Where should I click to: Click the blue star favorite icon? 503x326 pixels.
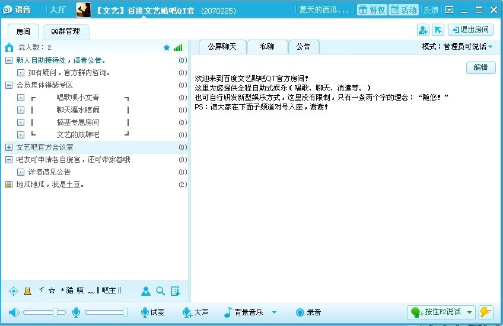167,48
